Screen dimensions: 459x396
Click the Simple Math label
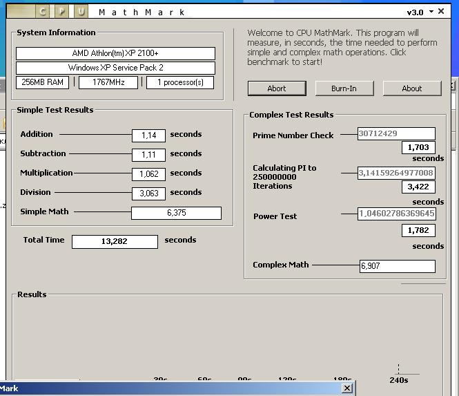tap(44, 211)
